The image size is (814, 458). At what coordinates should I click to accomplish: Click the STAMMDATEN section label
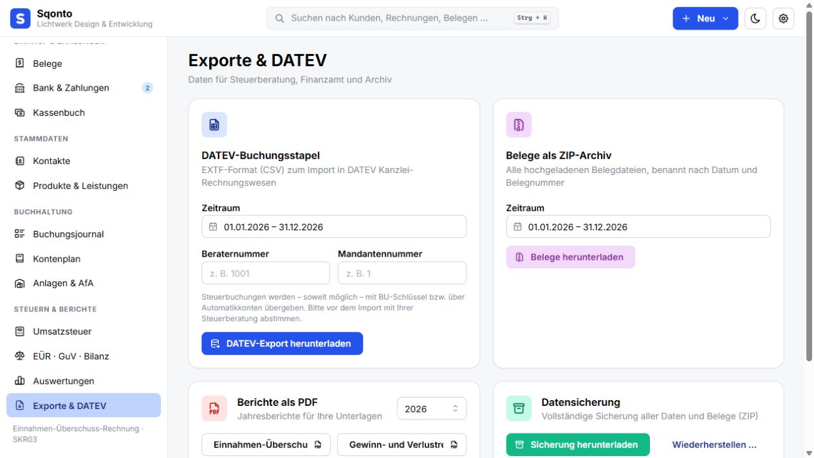41,139
